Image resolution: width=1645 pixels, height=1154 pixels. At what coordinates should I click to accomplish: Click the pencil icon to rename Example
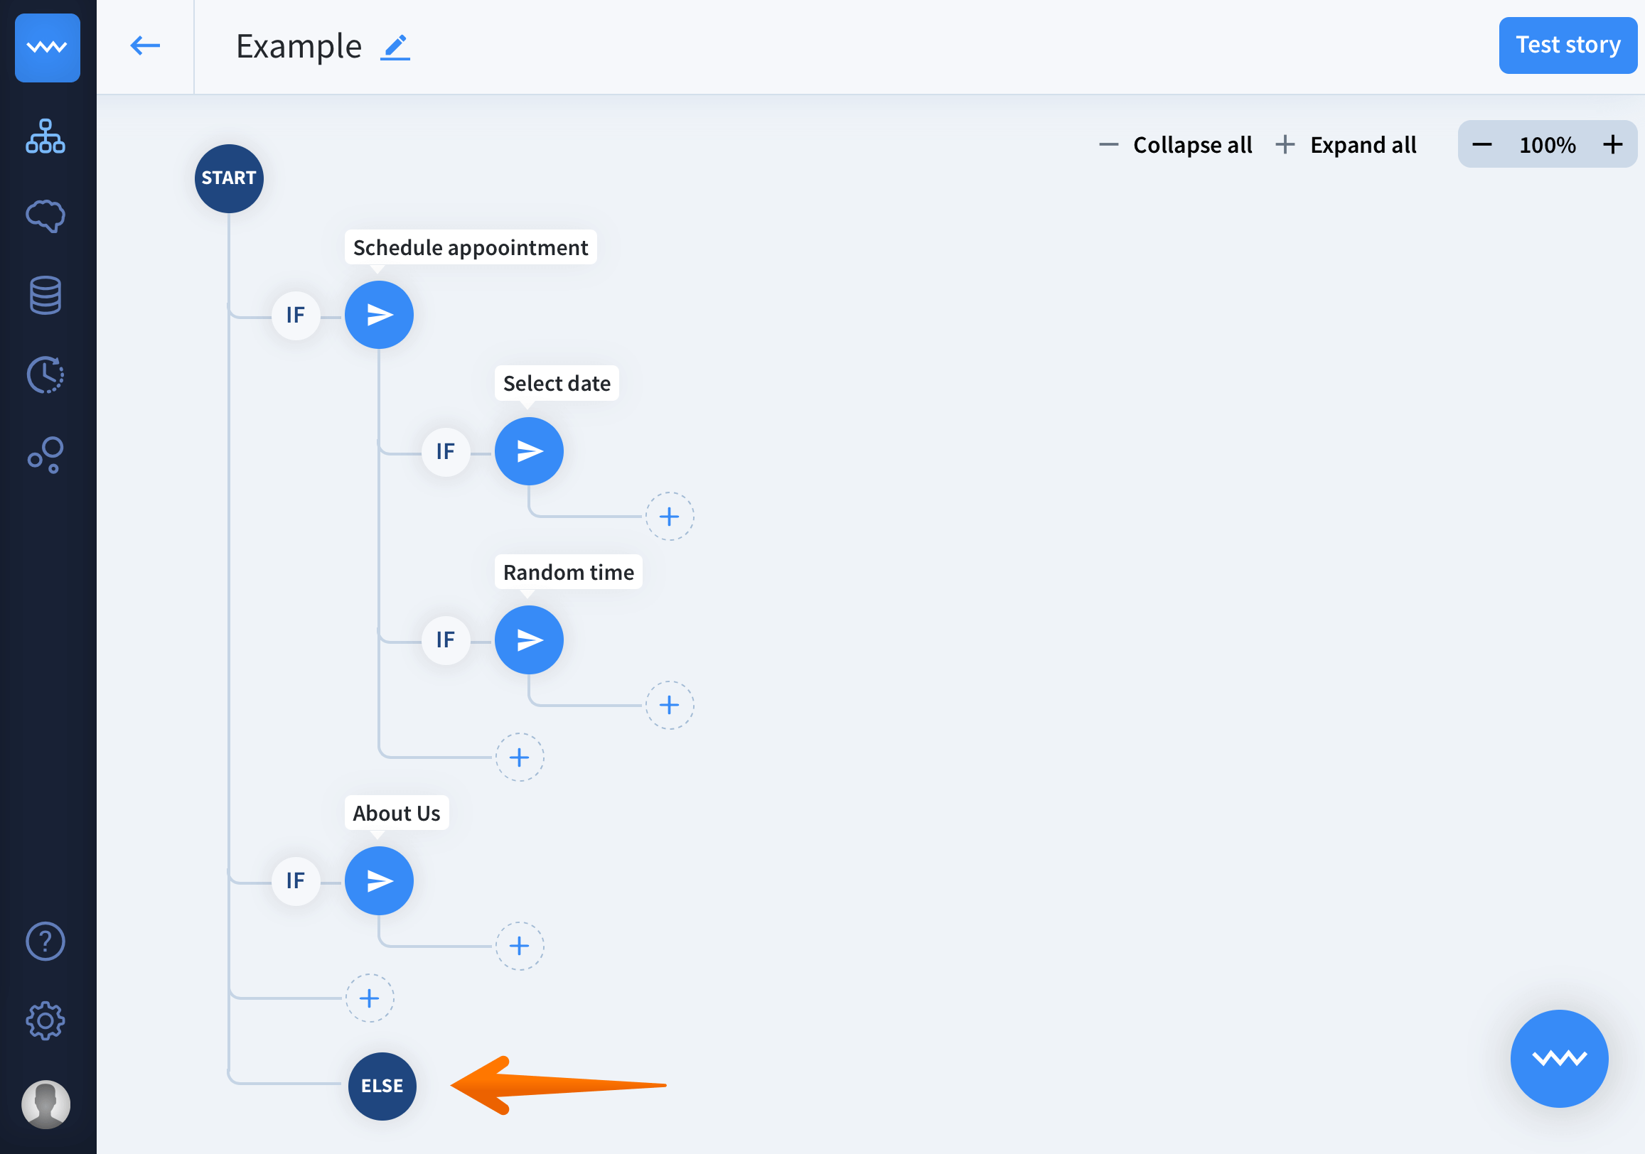pos(395,48)
